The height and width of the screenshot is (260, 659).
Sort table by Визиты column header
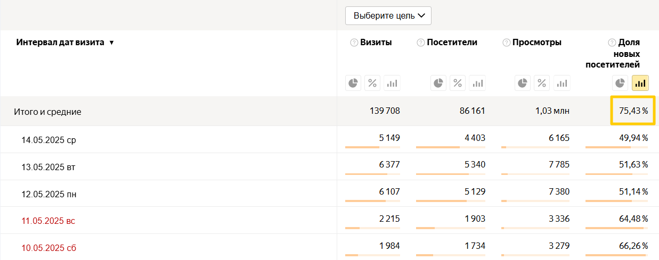[x=376, y=43]
